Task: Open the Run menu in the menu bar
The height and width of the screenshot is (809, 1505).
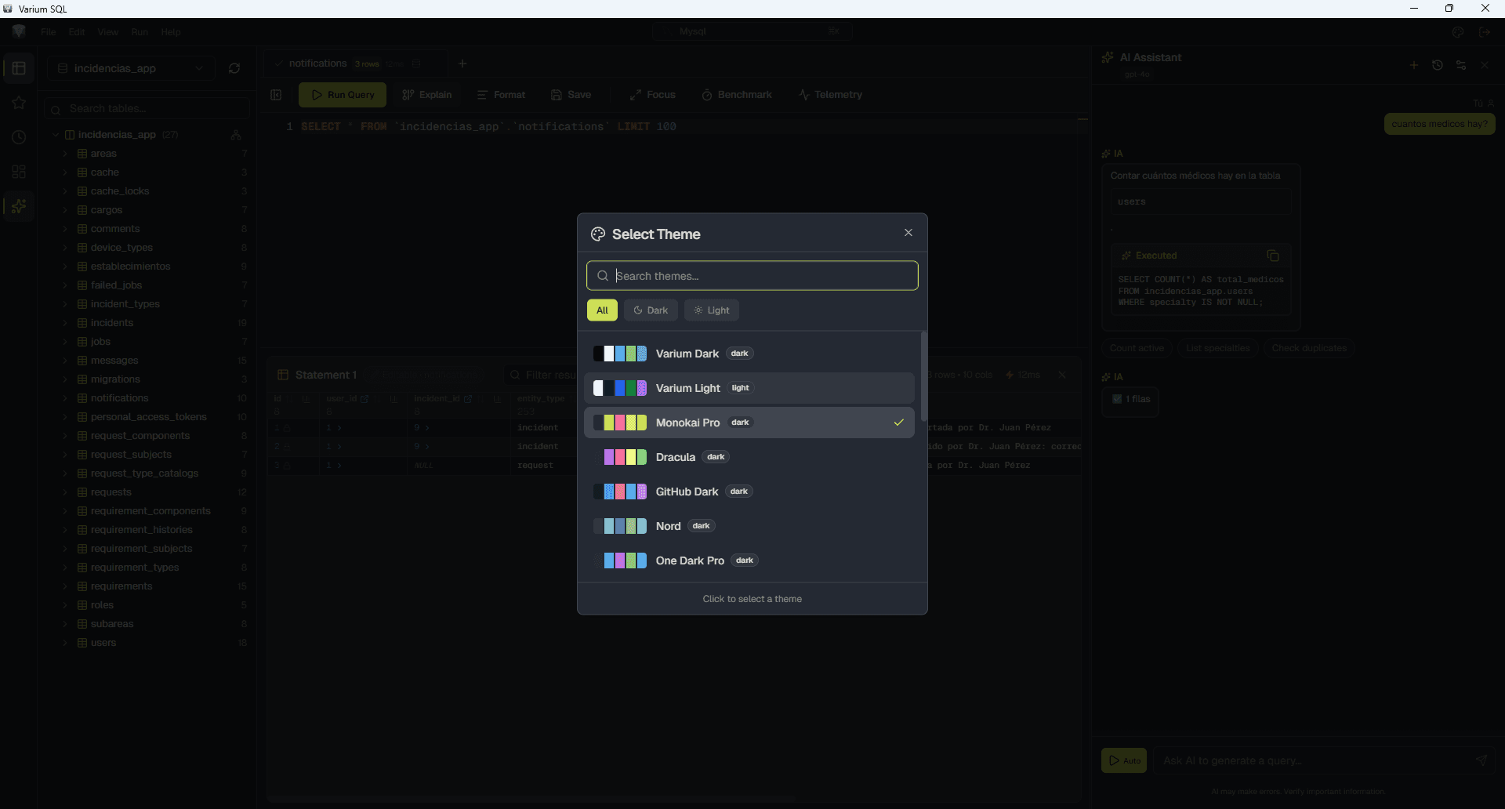Action: pos(140,32)
